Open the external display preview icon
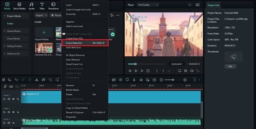 (180, 71)
